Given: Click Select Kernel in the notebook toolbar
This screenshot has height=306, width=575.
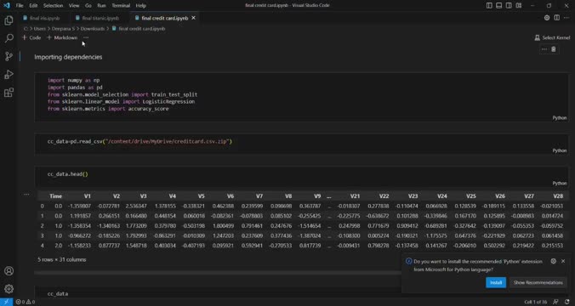Looking at the screenshot, I should coord(552,37).
